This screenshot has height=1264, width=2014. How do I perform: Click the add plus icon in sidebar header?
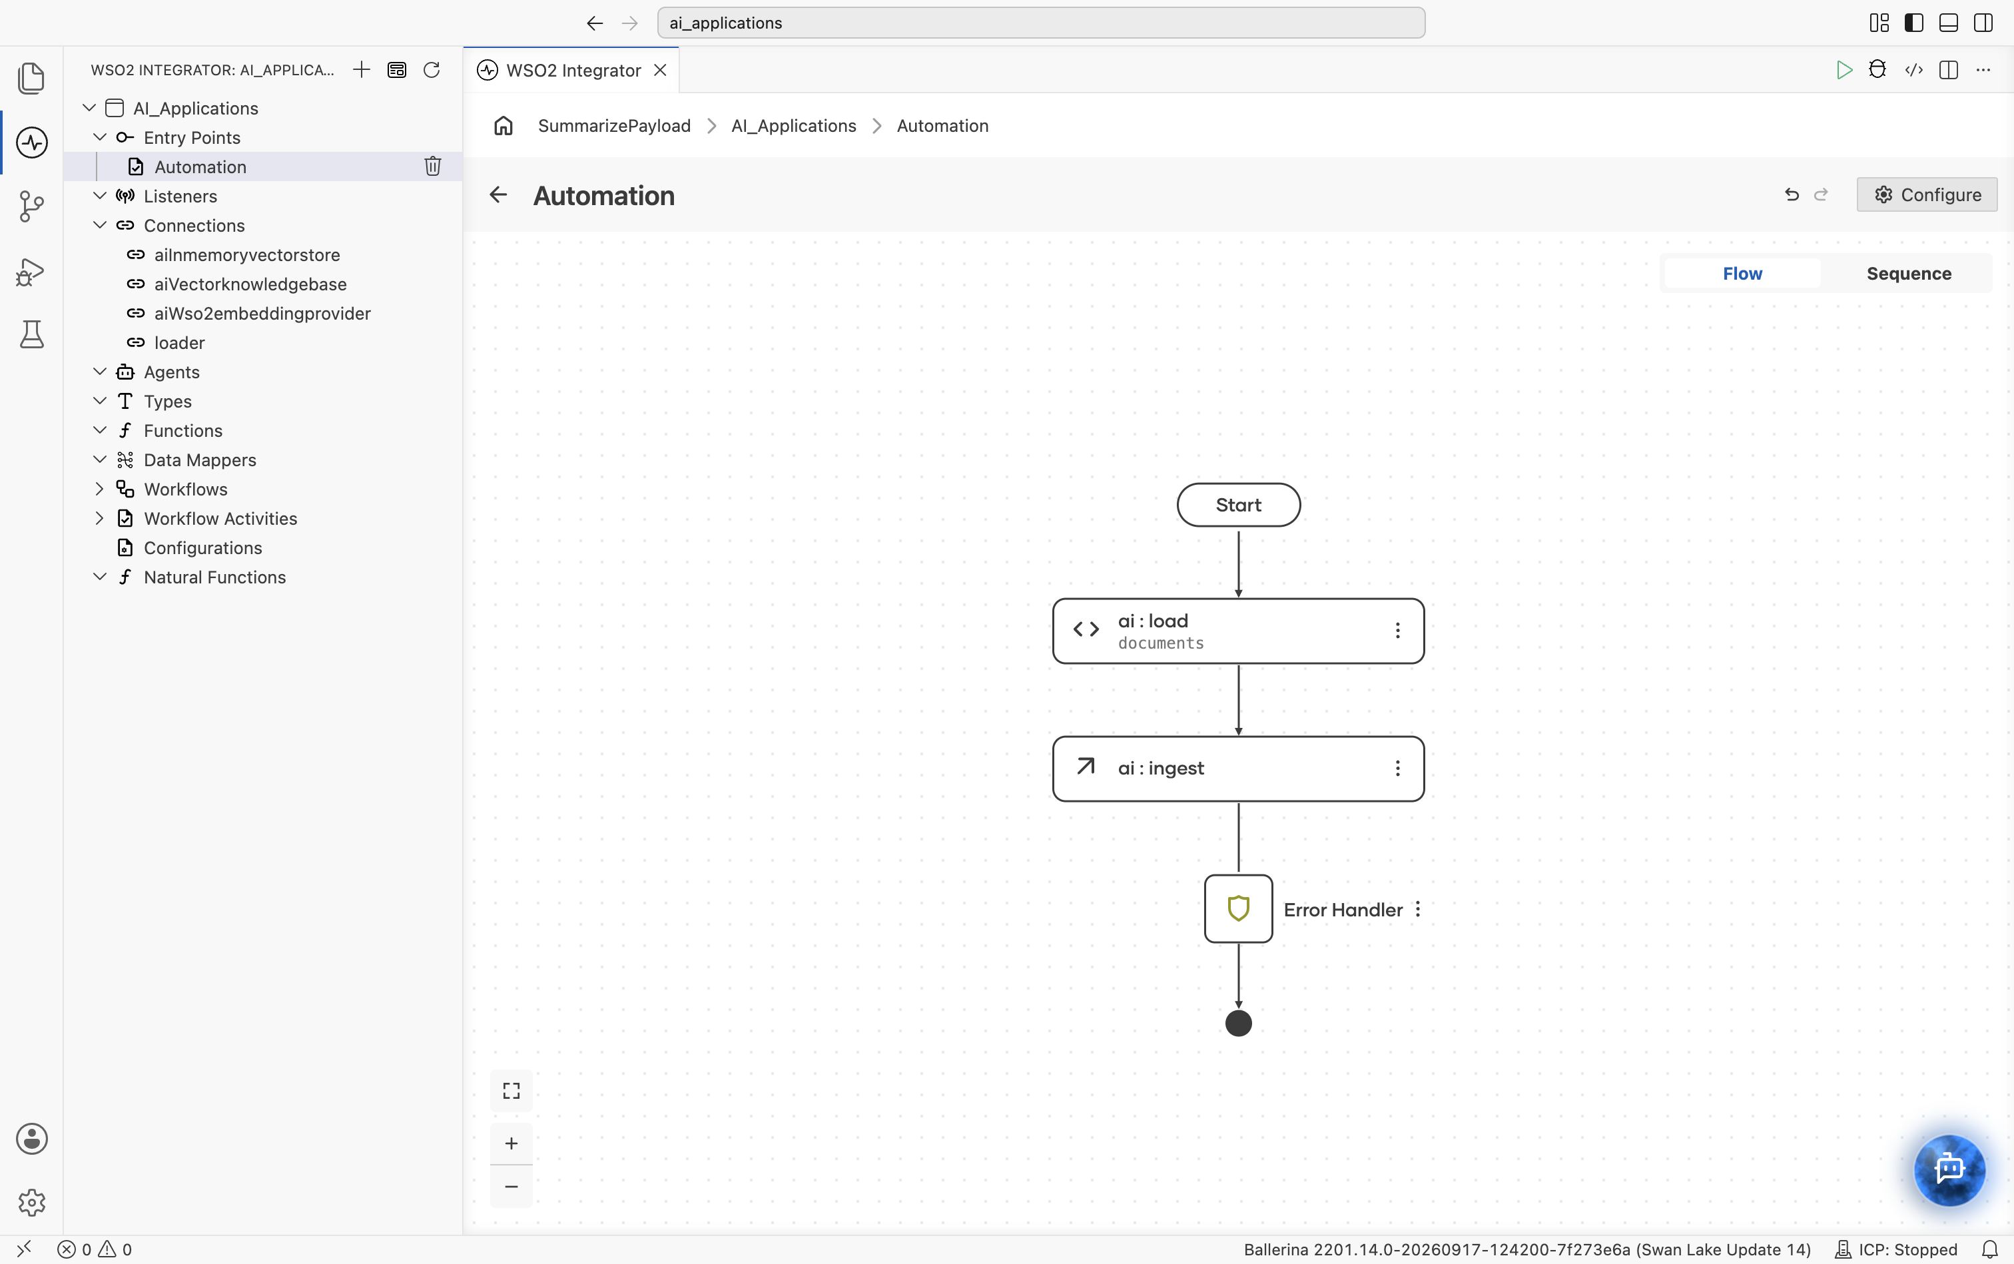click(361, 69)
